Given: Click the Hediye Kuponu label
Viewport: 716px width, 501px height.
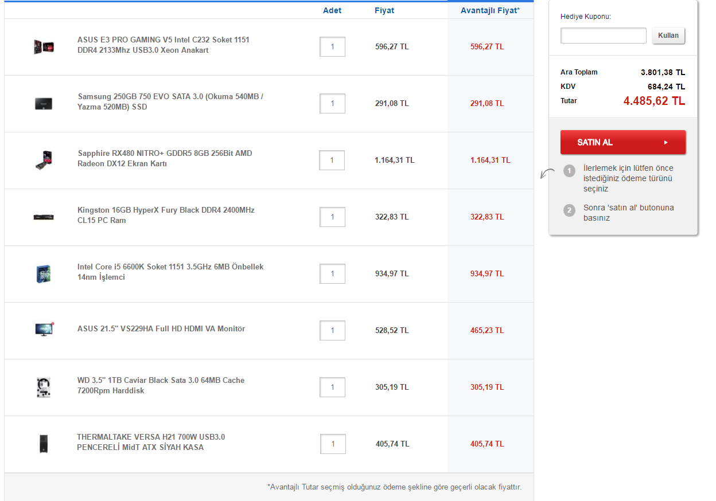Looking at the screenshot, I should (586, 17).
